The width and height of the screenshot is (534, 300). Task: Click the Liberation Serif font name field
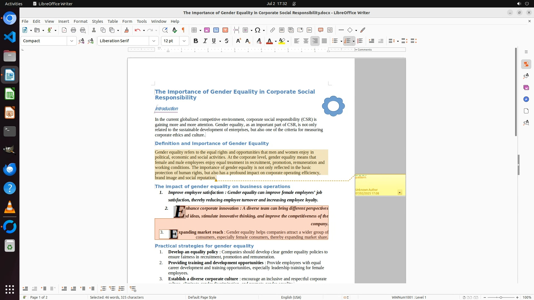point(123,41)
